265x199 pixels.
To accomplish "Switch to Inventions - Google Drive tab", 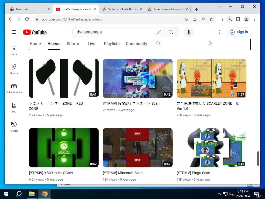I will click(x=168, y=9).
